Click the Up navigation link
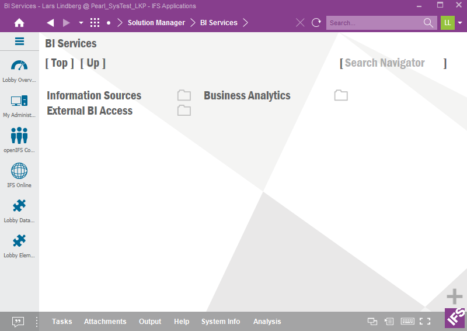467x331 pixels. pos(93,63)
